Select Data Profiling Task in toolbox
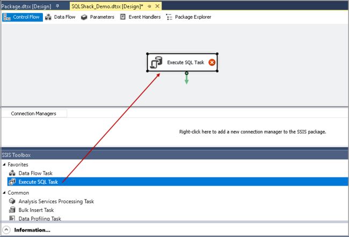Screen dimensions: 349x237 [40, 219]
